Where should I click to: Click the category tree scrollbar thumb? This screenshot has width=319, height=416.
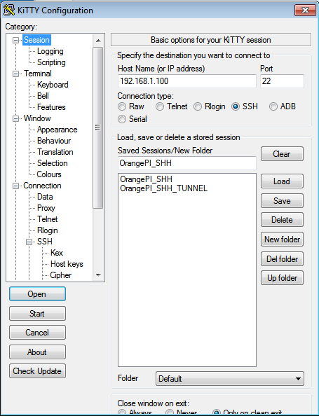point(98,127)
